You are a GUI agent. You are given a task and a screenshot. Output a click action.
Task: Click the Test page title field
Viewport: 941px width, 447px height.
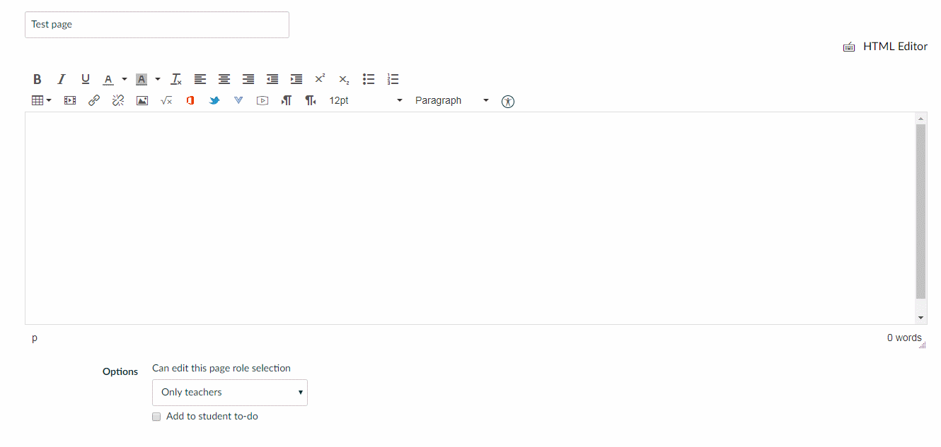click(x=156, y=25)
